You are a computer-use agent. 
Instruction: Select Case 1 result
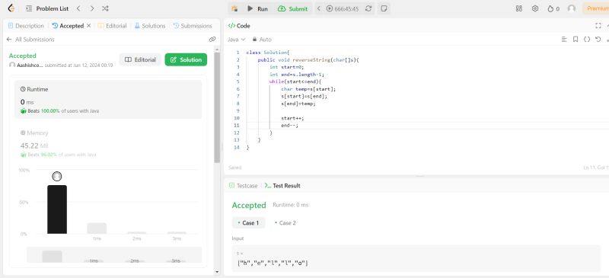point(249,223)
